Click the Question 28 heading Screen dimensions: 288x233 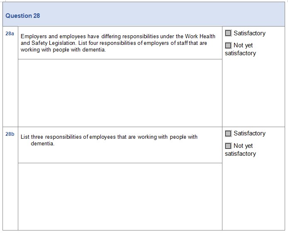coord(23,16)
